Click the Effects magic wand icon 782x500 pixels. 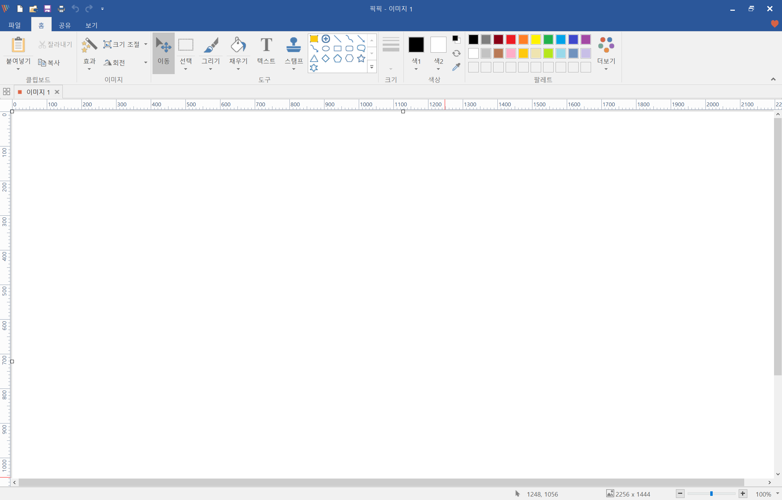tap(89, 45)
